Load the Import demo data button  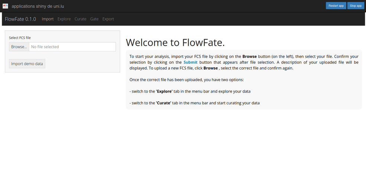(27, 64)
